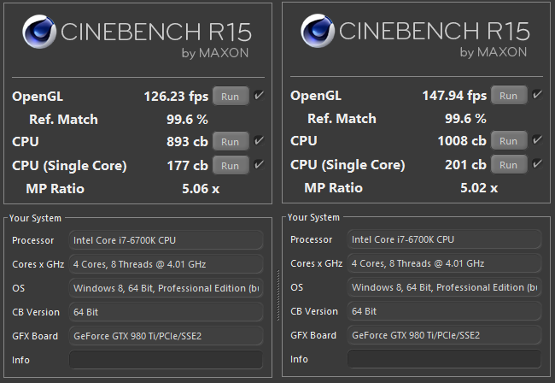Click the empty Info field in right panel

click(444, 359)
